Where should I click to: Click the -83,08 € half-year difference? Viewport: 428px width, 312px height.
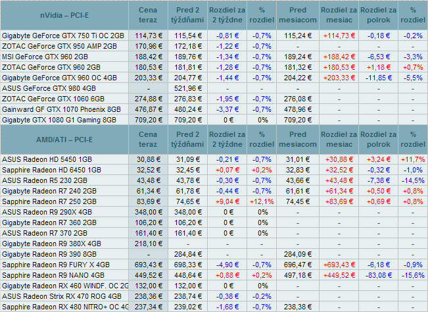379,275
